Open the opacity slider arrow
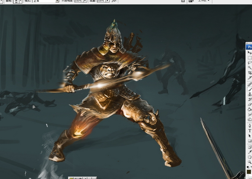The height and width of the screenshot is (179, 252). click(85, 1)
